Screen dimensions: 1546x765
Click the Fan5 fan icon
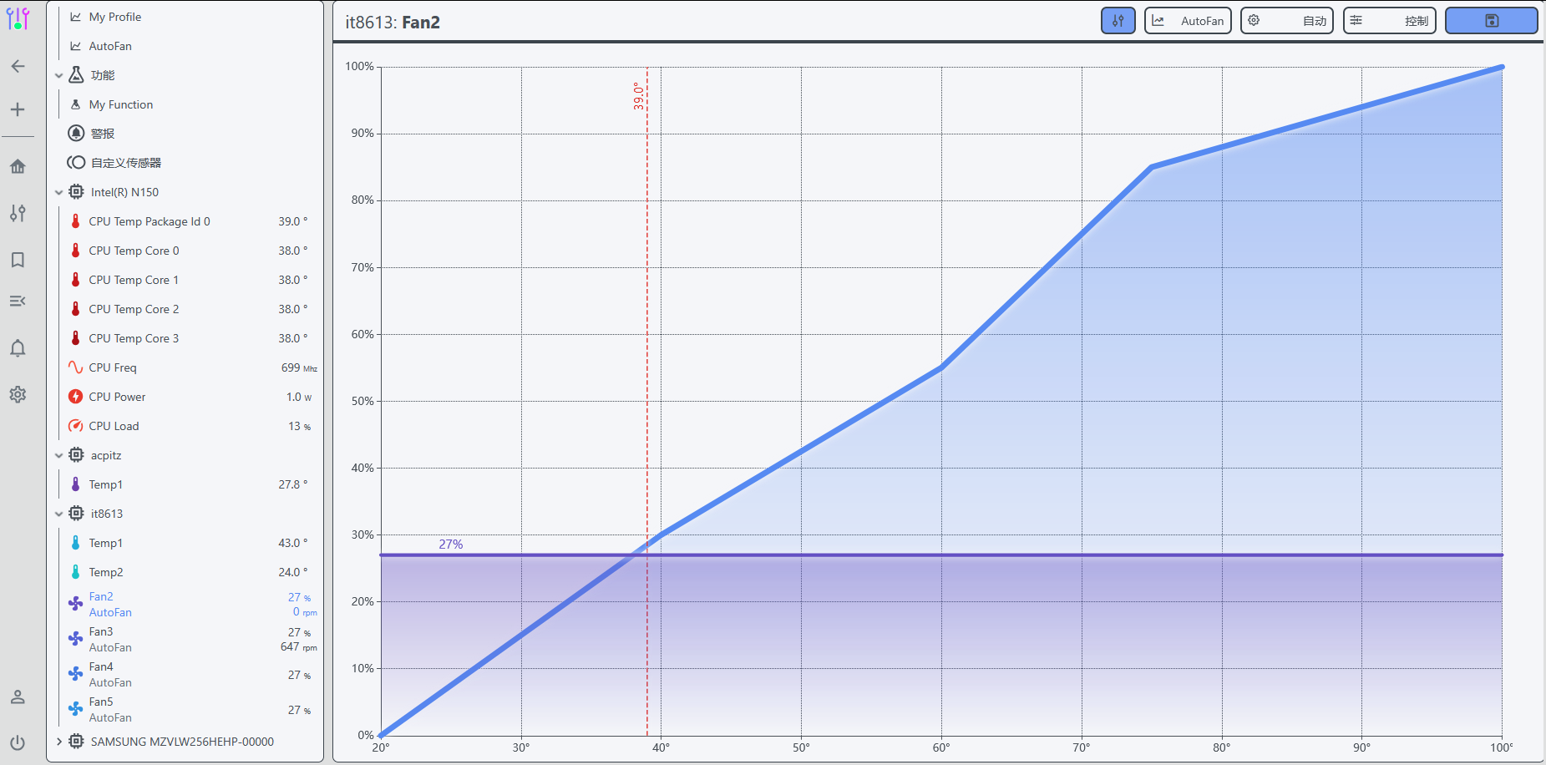[76, 709]
